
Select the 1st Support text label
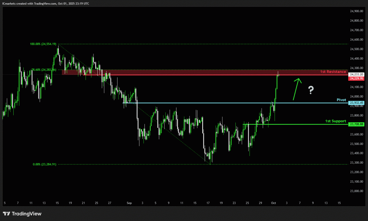click(x=336, y=121)
